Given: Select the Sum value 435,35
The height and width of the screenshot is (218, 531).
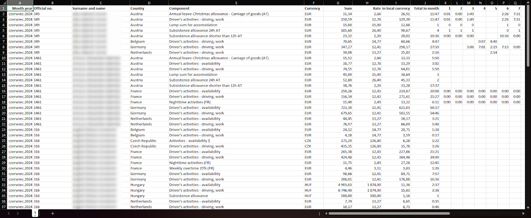Looking at the screenshot, I should point(338,146).
